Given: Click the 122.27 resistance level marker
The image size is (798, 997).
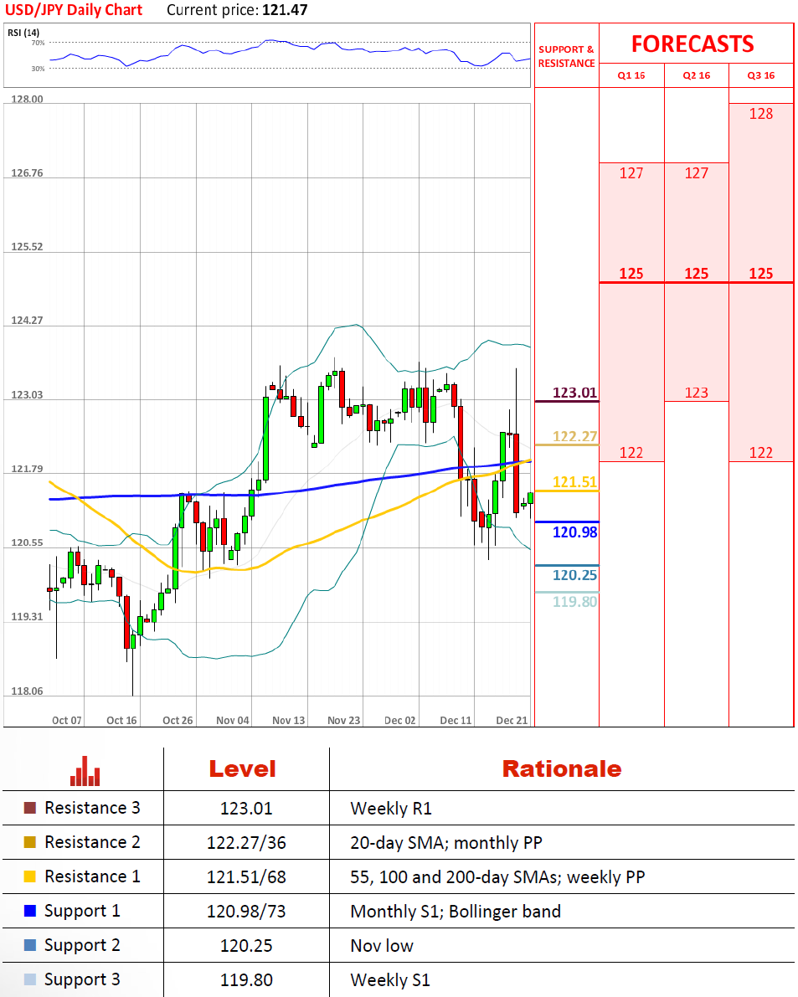Looking at the screenshot, I should (x=574, y=437).
